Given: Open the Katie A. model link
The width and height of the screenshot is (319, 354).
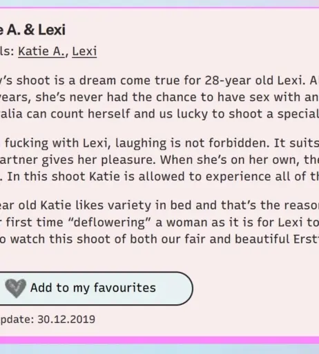Looking at the screenshot, I should pyautogui.click(x=41, y=51).
